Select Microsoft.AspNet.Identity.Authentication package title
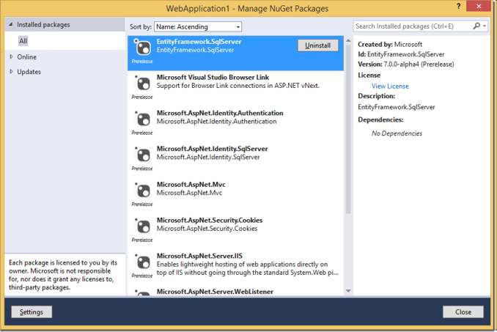 [220, 113]
